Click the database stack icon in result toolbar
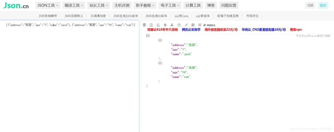The height and width of the screenshot is (132, 334). coord(144,25)
